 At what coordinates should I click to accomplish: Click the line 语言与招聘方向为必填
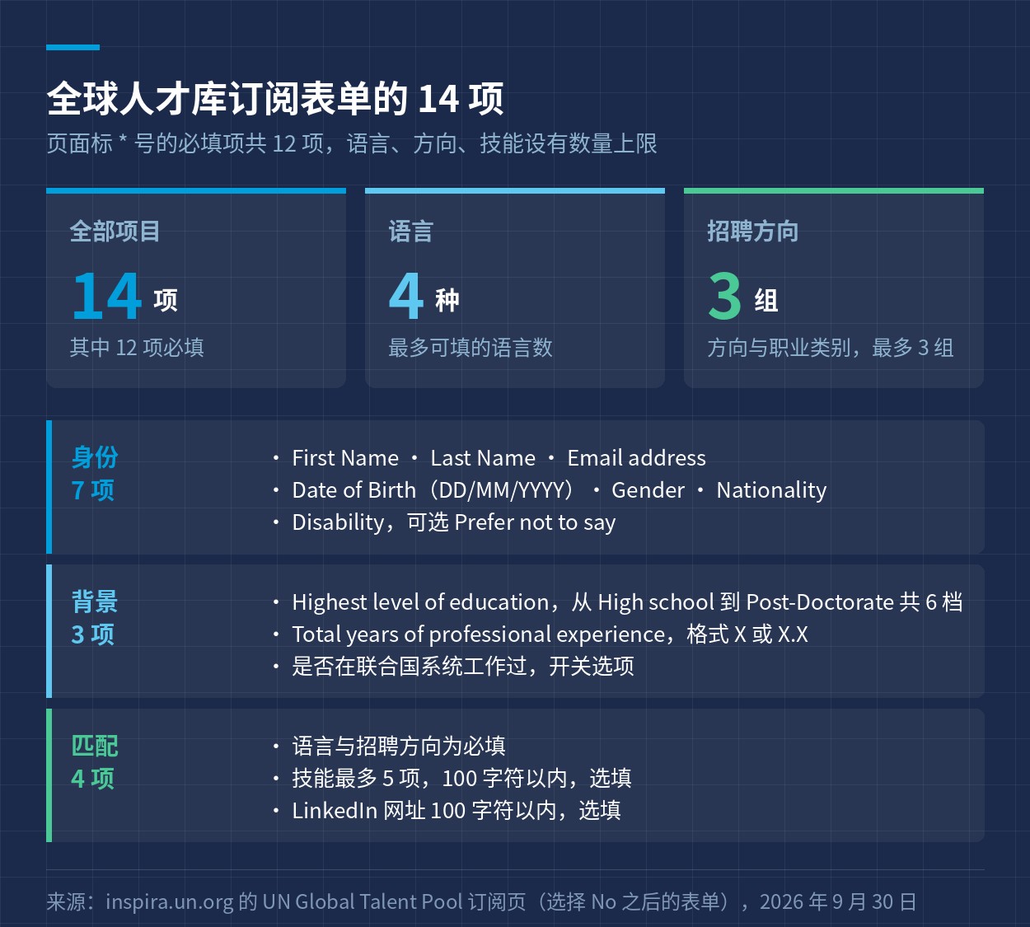pos(399,747)
